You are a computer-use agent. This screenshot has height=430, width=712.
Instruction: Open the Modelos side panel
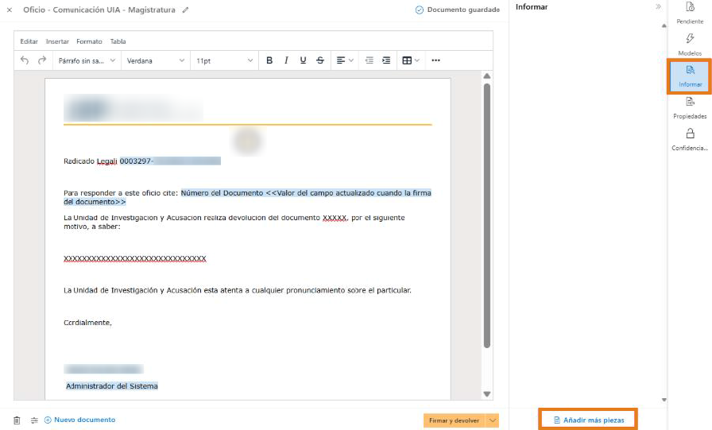690,45
